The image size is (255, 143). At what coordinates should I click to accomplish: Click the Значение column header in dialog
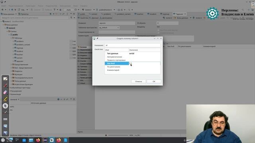(x=144, y=50)
